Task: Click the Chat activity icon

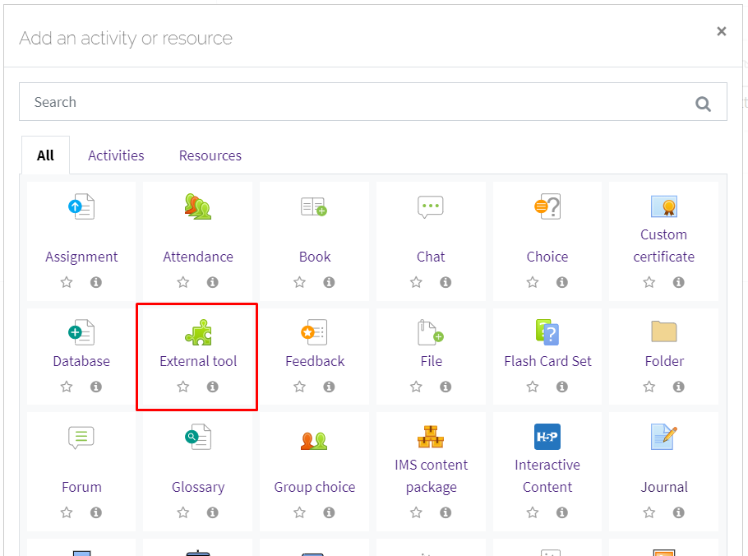Action: coord(431,206)
